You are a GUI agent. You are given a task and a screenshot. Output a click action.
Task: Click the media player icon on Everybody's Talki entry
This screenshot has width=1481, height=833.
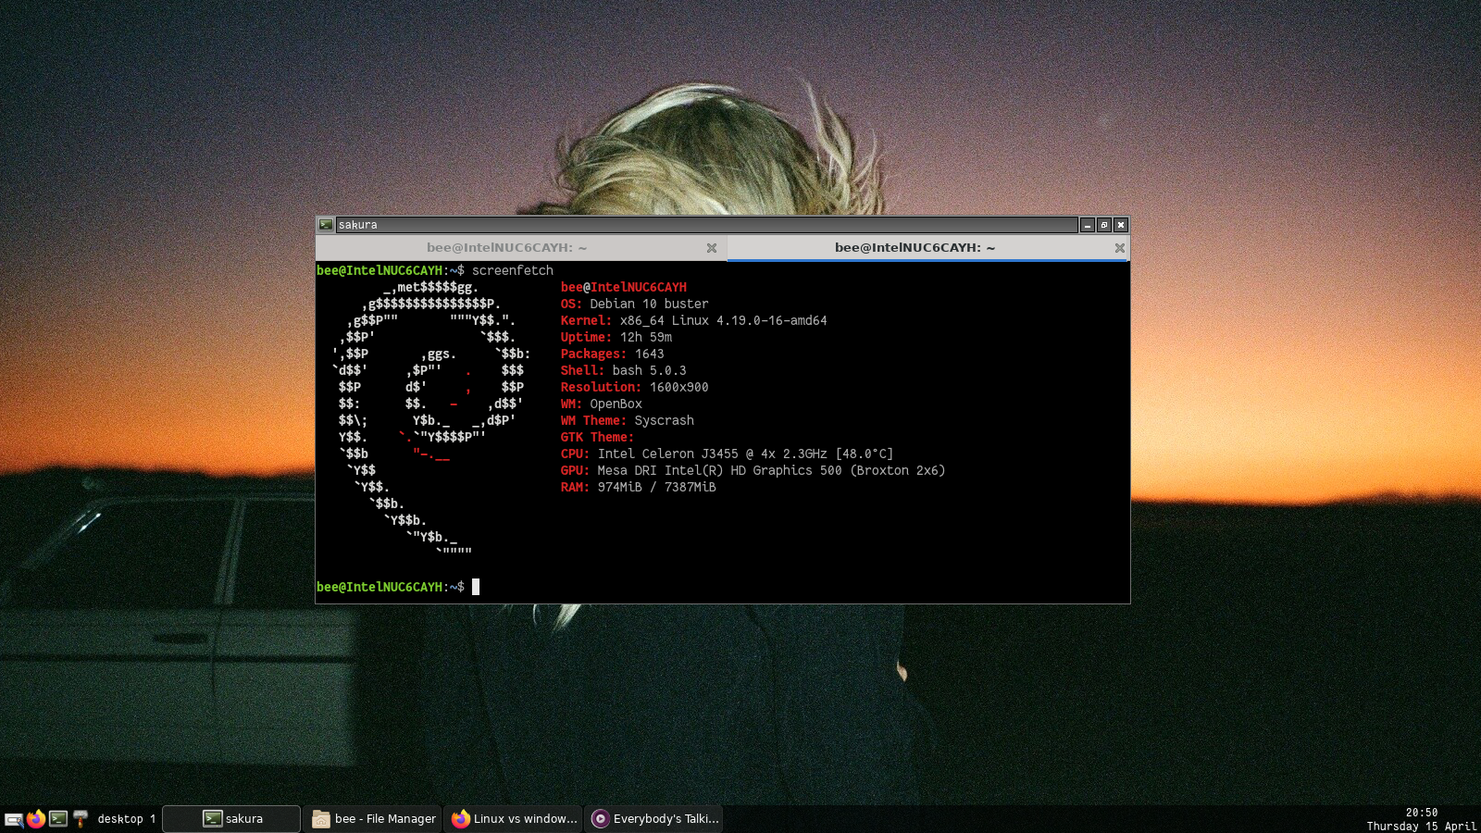point(603,819)
